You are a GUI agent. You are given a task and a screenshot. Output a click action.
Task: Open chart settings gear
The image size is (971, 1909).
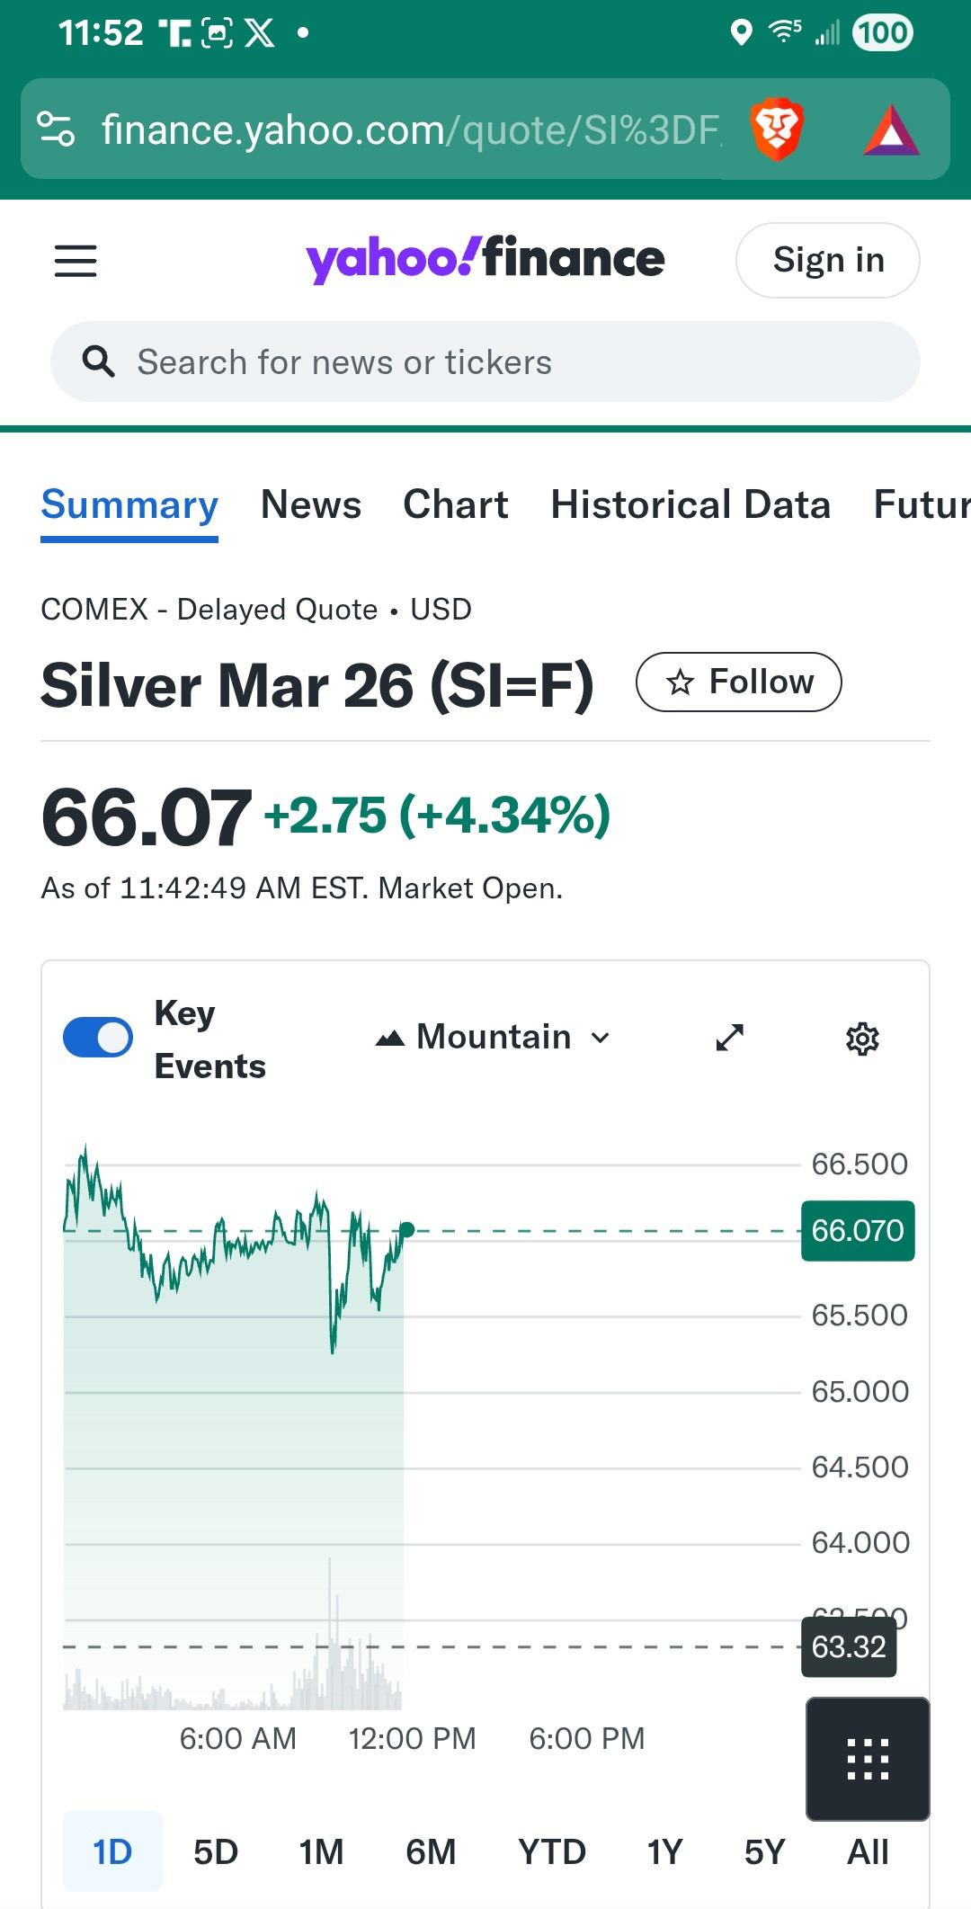(862, 1039)
